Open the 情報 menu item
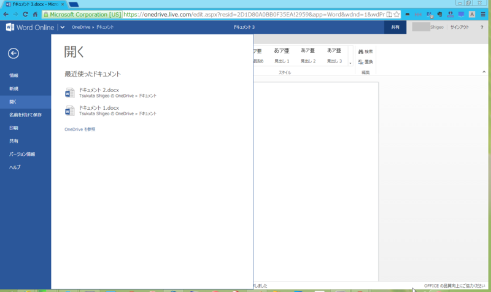491x292 pixels. [x=14, y=75]
